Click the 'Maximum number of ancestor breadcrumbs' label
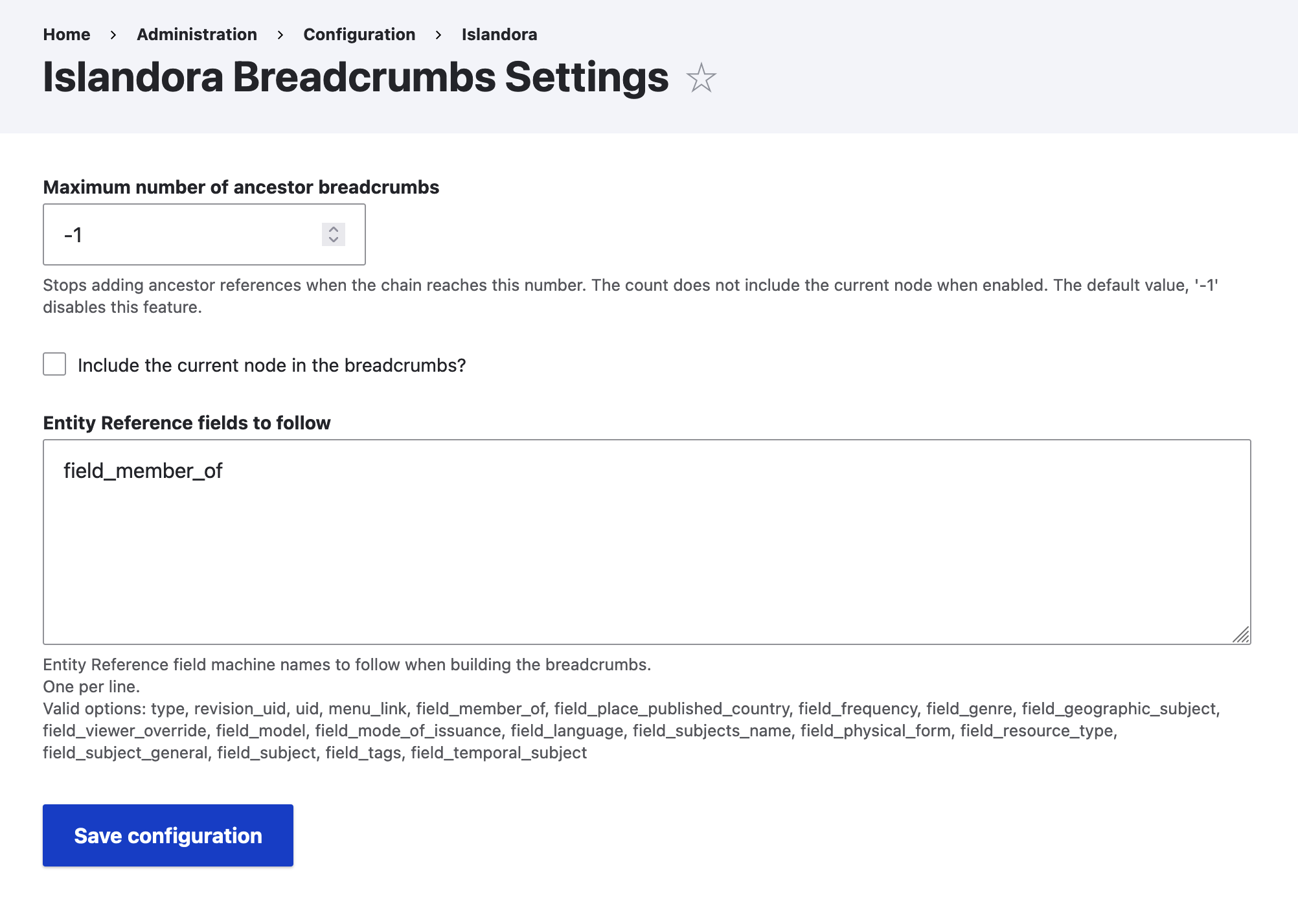This screenshot has height=917, width=1298. [240, 187]
